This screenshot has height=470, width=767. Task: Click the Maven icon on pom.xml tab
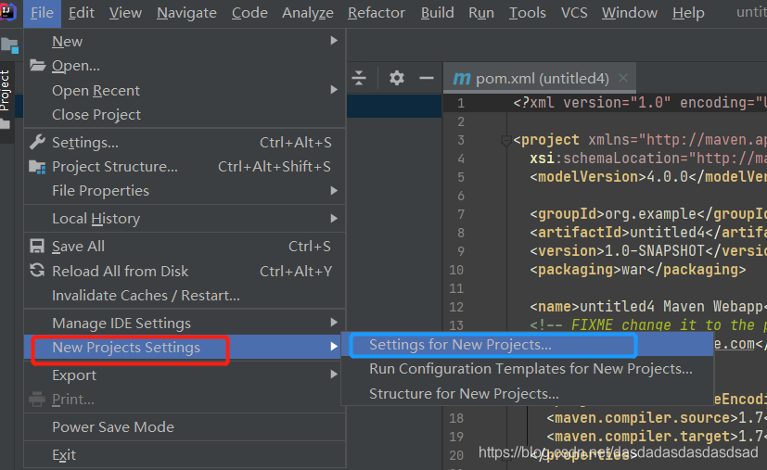461,79
